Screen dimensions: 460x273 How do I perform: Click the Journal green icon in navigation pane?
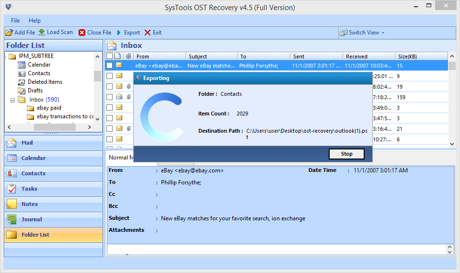[x=12, y=219]
